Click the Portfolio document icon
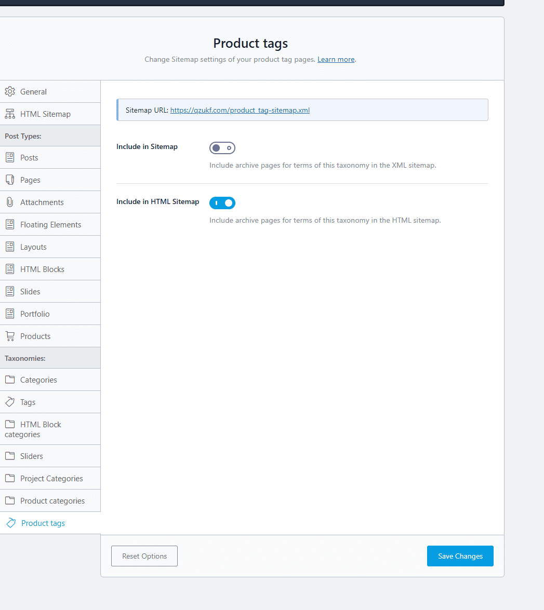The width and height of the screenshot is (544, 610). tap(10, 314)
